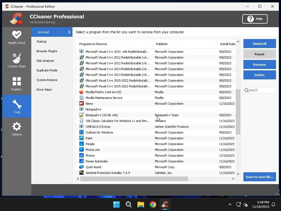The image size is (281, 211).
Task: Sort by Programs to Remove column
Action: coord(114,44)
